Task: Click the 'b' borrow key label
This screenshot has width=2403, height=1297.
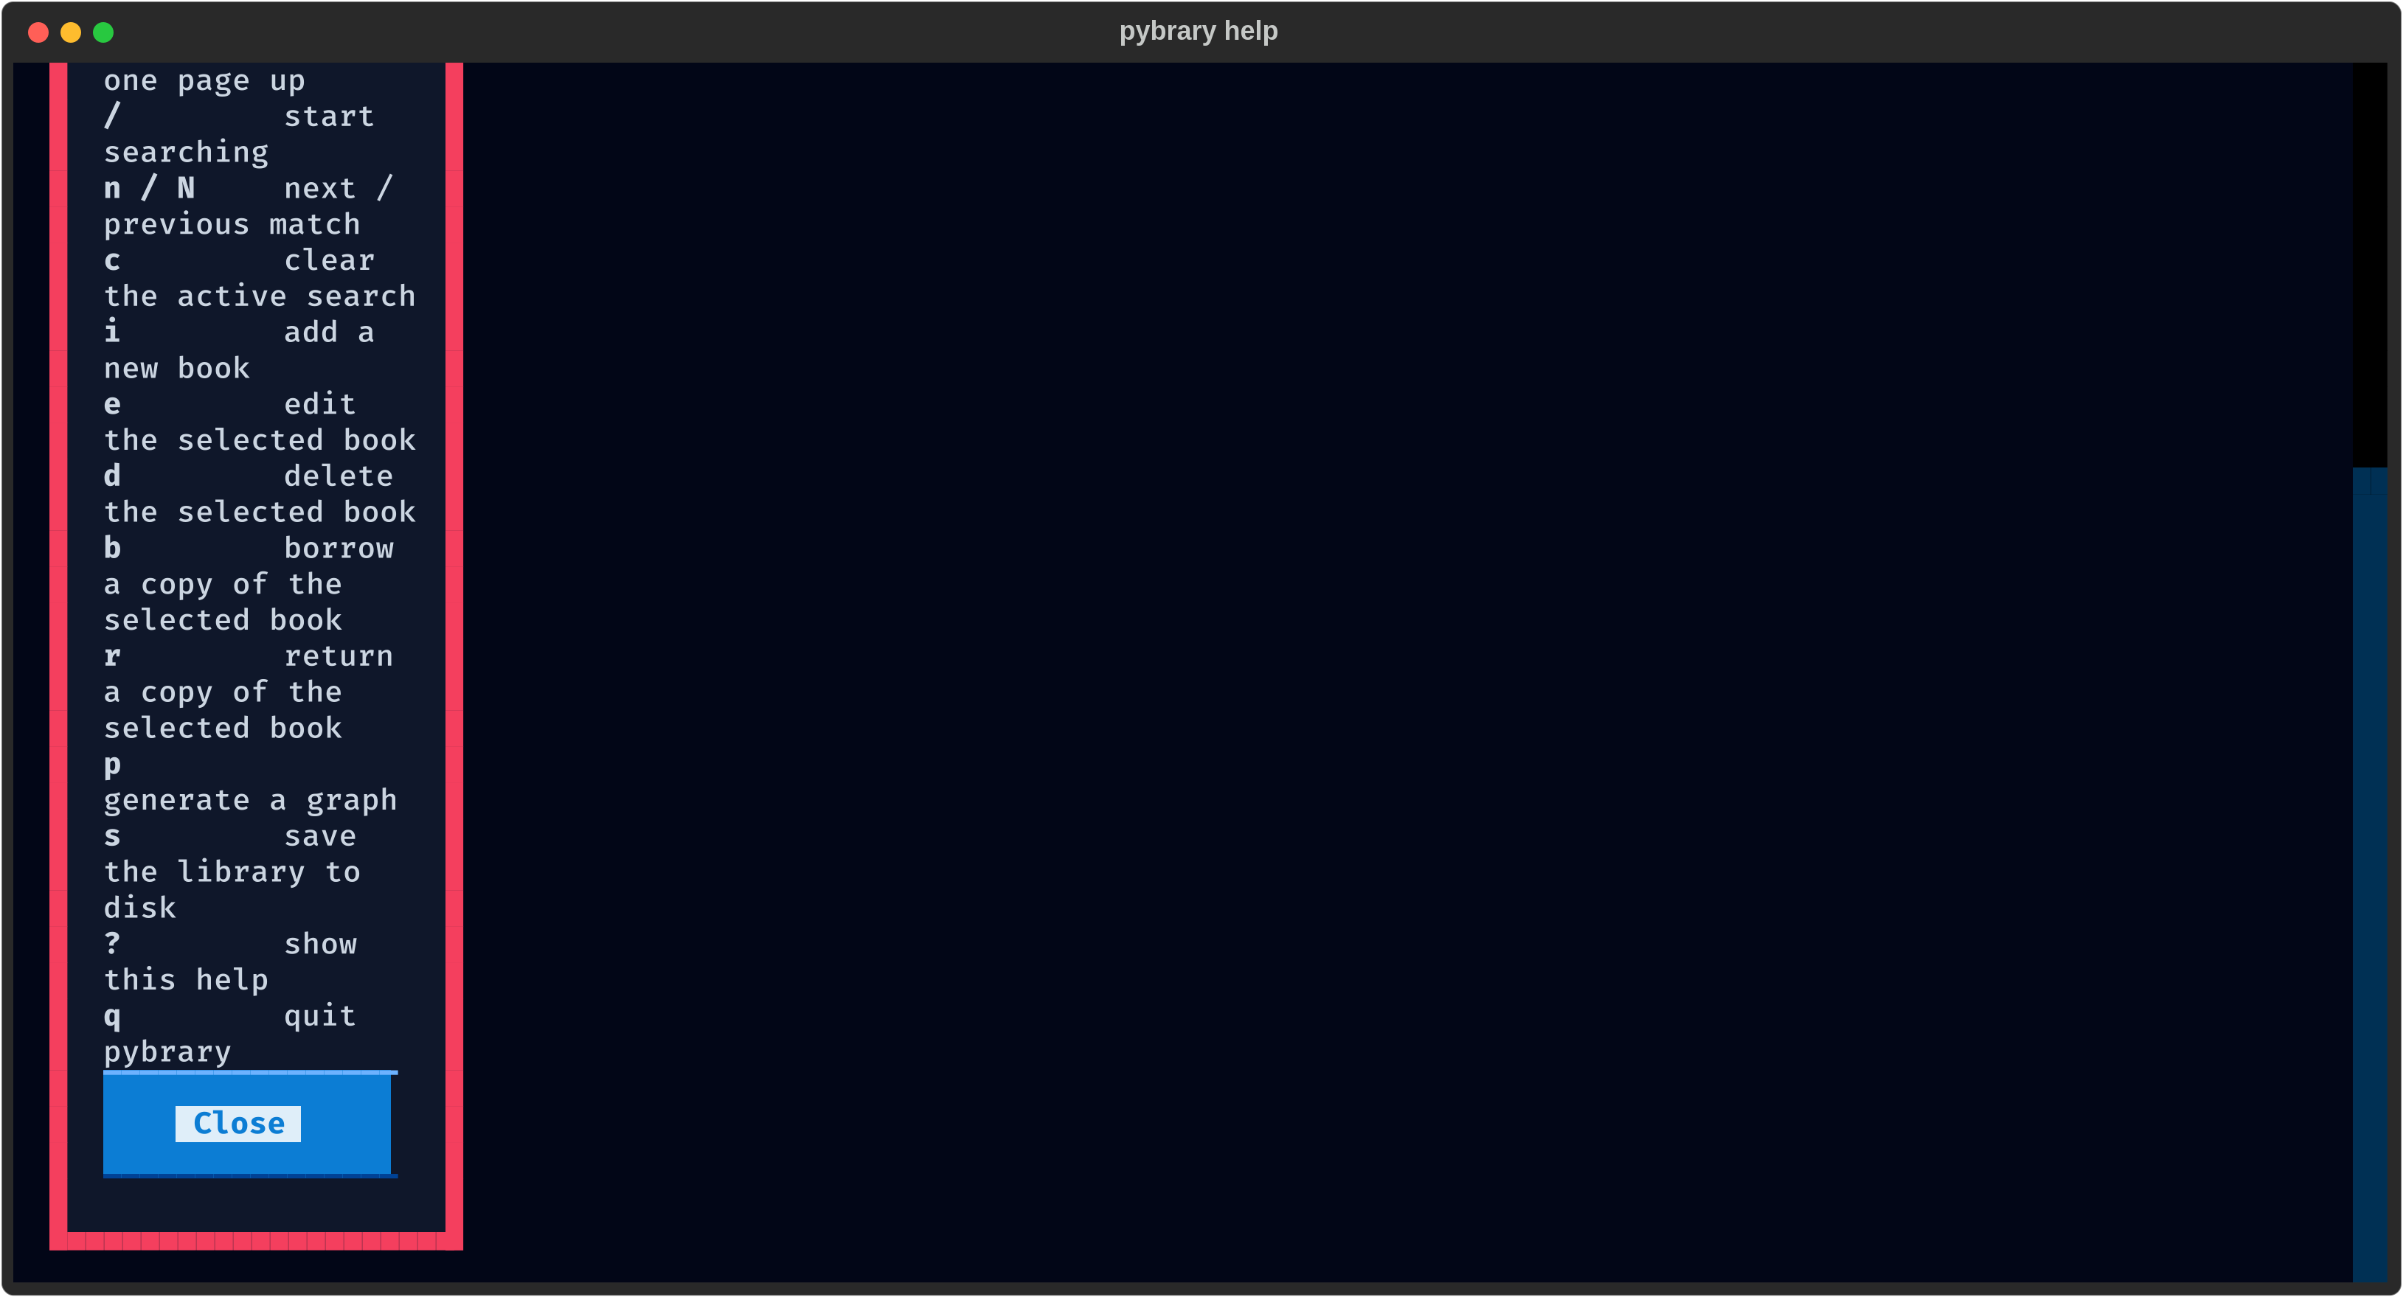Action: [112, 549]
